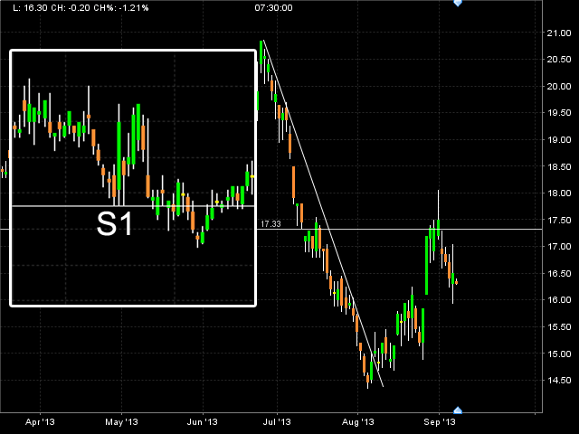The width and height of the screenshot is (579, 434).
Task: Select the descending white trendline
Action: tap(323, 213)
